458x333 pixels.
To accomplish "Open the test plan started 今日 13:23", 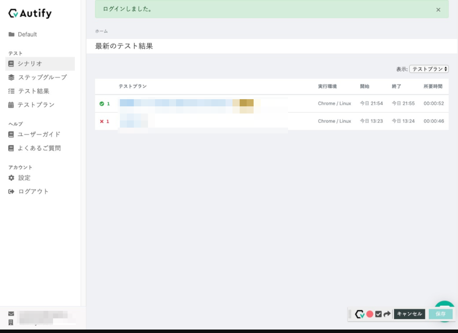I will (x=271, y=121).
